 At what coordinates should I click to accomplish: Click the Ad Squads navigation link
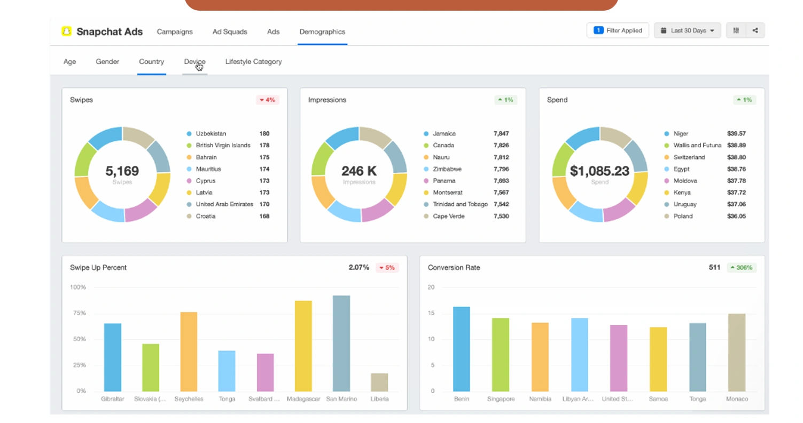(x=230, y=31)
